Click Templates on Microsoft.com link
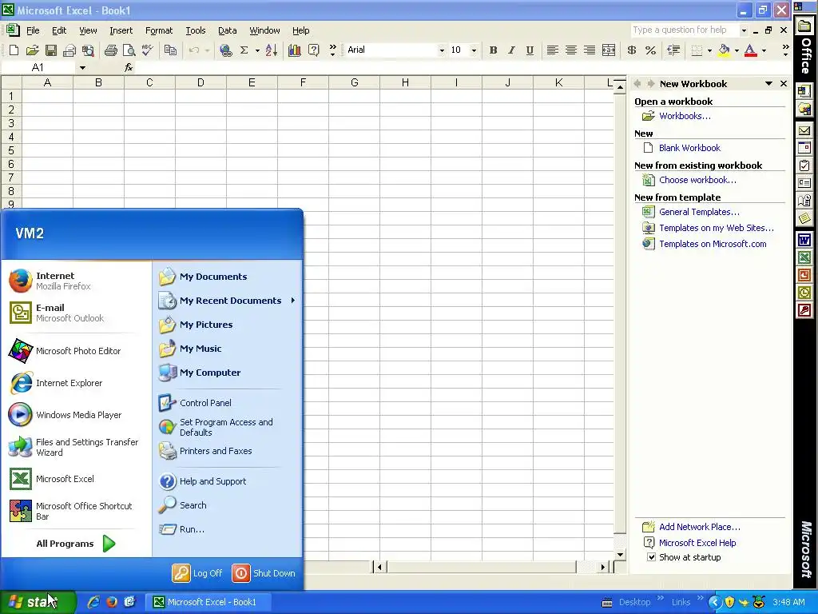This screenshot has height=614, width=818. pos(713,244)
